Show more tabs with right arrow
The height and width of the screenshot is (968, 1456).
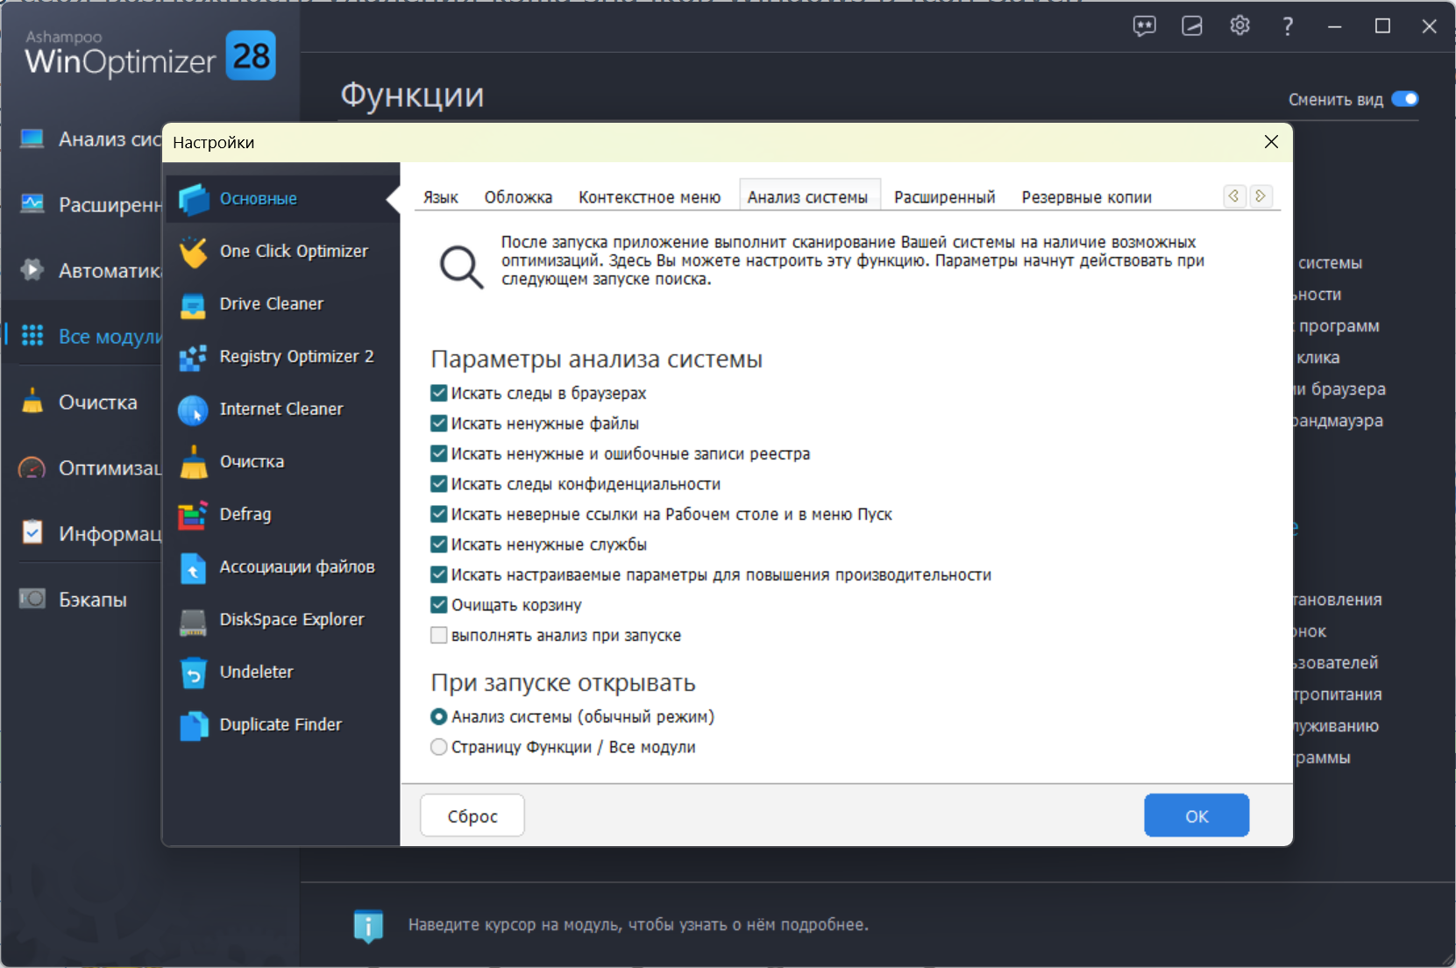point(1261,196)
